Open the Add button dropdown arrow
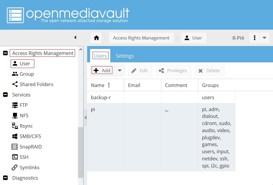 [x=120, y=70]
